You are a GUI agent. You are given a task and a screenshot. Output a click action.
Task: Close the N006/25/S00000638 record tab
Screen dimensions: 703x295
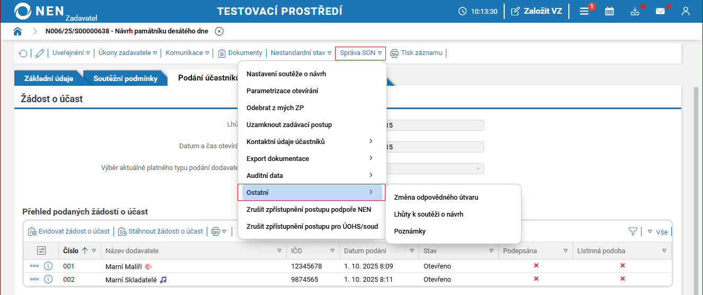[x=219, y=31]
